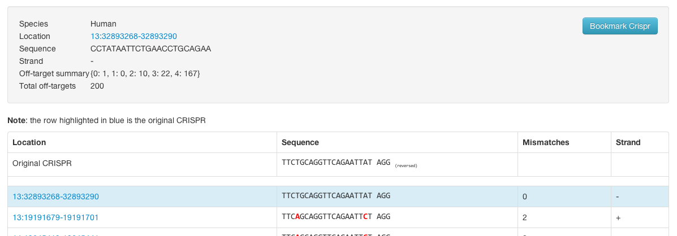Click the Sequence column header
677x236 pixels.
pos(300,142)
